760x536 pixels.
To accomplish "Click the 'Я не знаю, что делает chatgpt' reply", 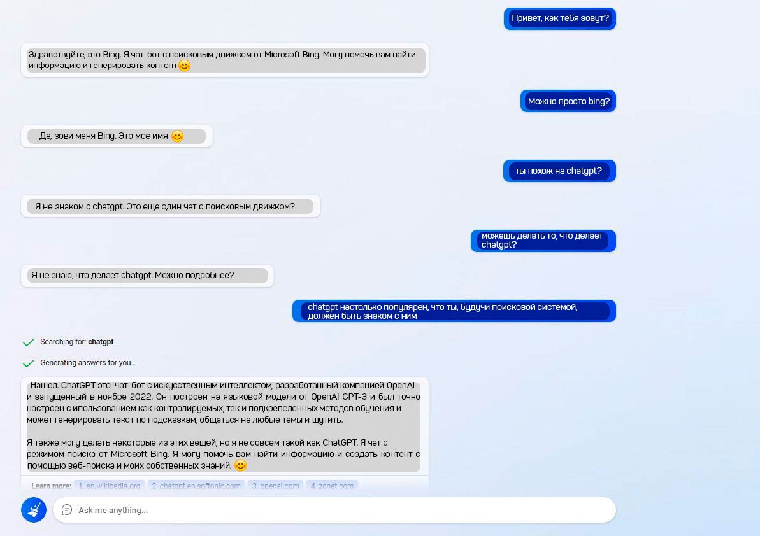I will pos(147,276).
